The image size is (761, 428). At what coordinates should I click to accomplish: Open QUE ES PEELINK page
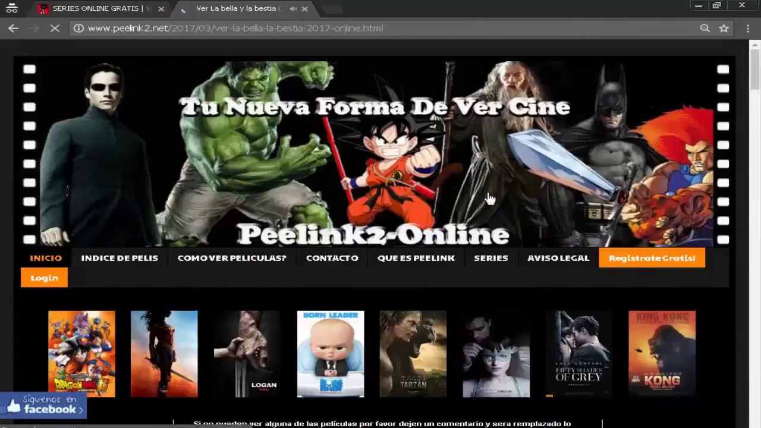click(416, 258)
